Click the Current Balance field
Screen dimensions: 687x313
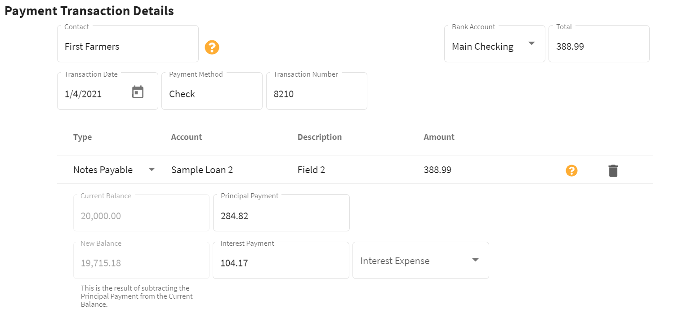coord(141,213)
